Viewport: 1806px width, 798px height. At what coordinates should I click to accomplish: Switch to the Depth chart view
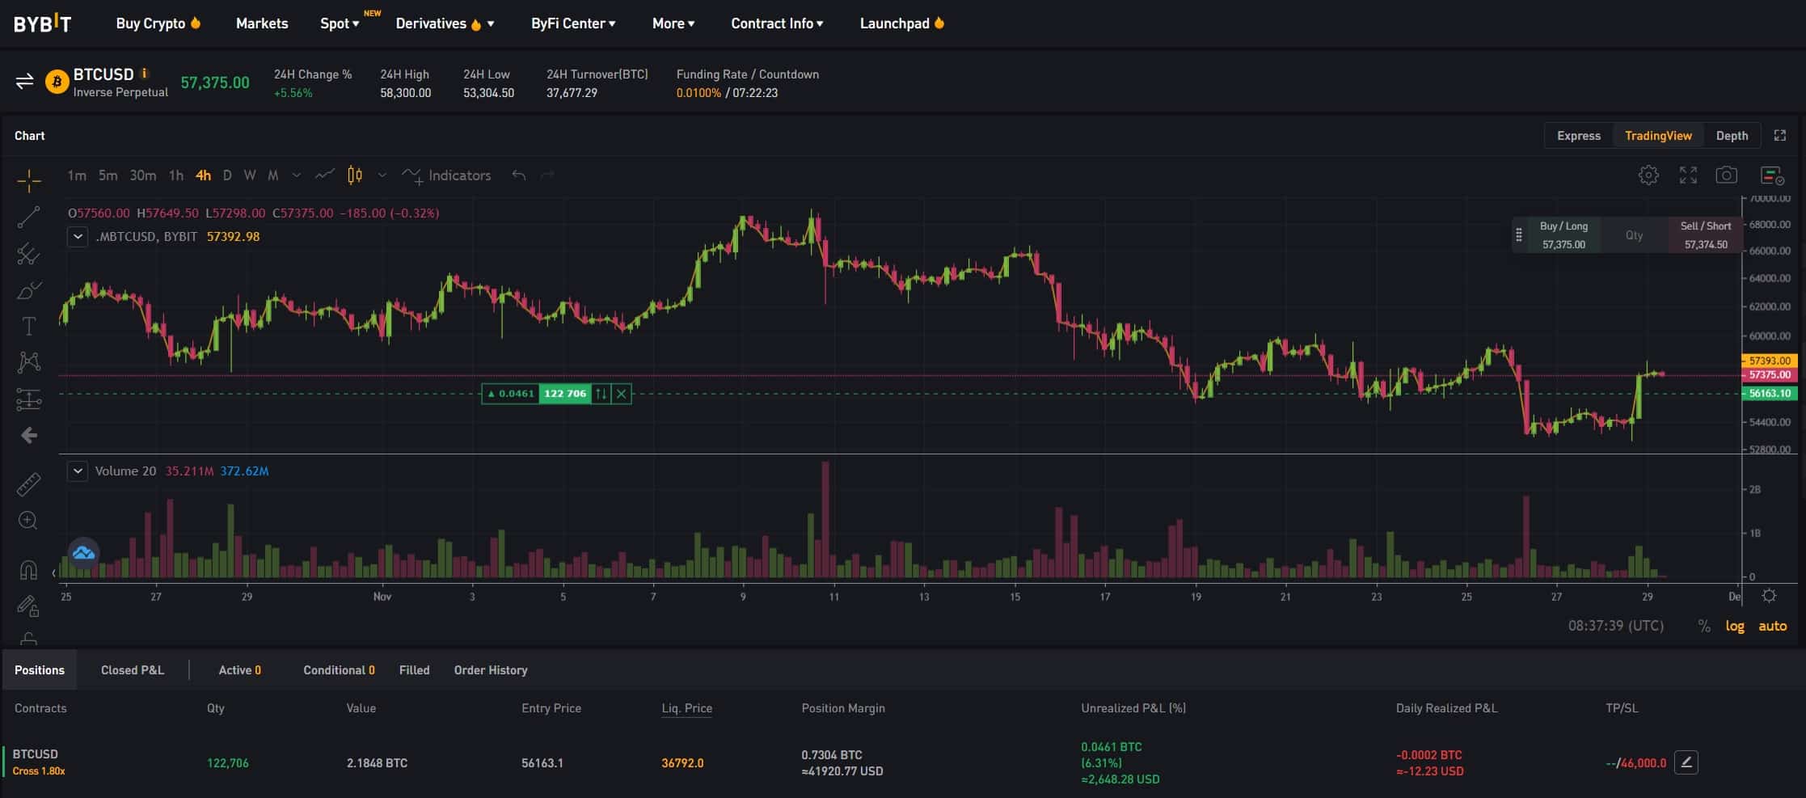[1732, 136]
